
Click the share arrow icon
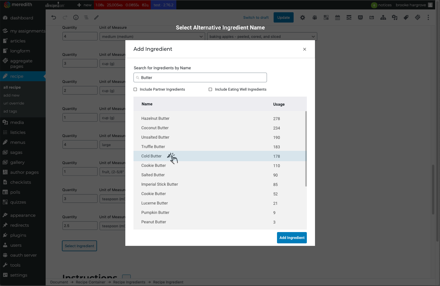(372, 18)
